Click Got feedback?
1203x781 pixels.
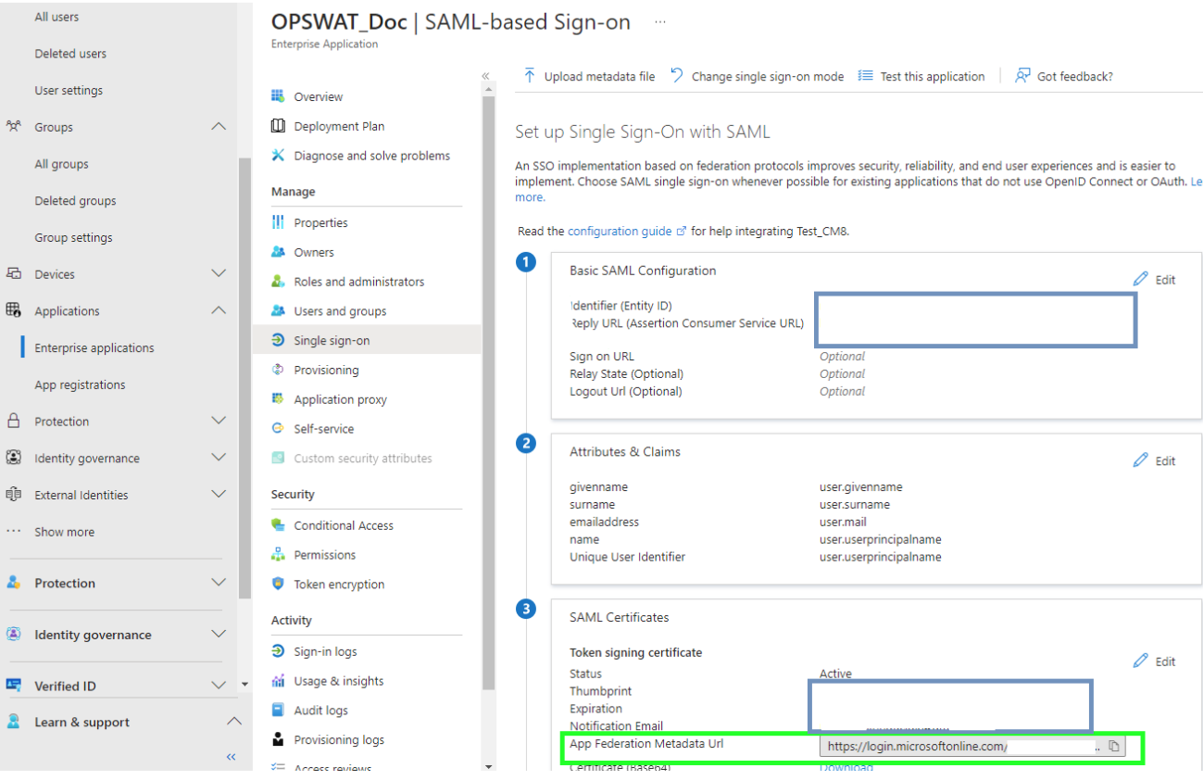[1064, 76]
